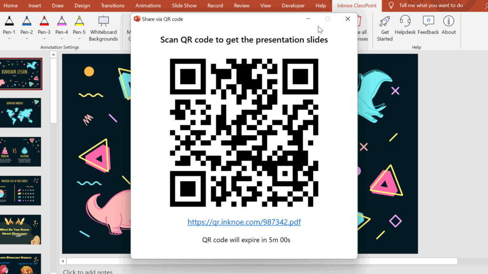488x274 pixels.
Task: Click the lightbulb Tell me icon
Action: point(391,6)
